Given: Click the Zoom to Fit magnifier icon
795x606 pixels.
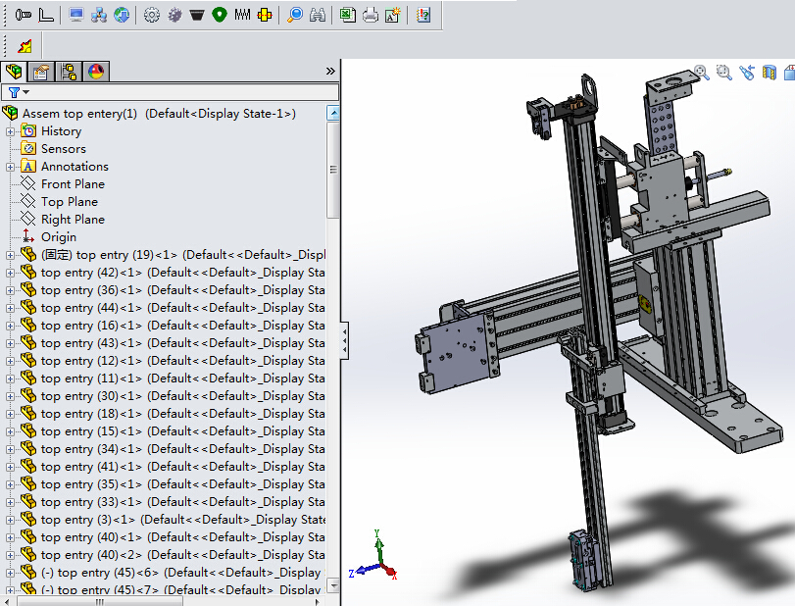Looking at the screenshot, I should point(702,73).
